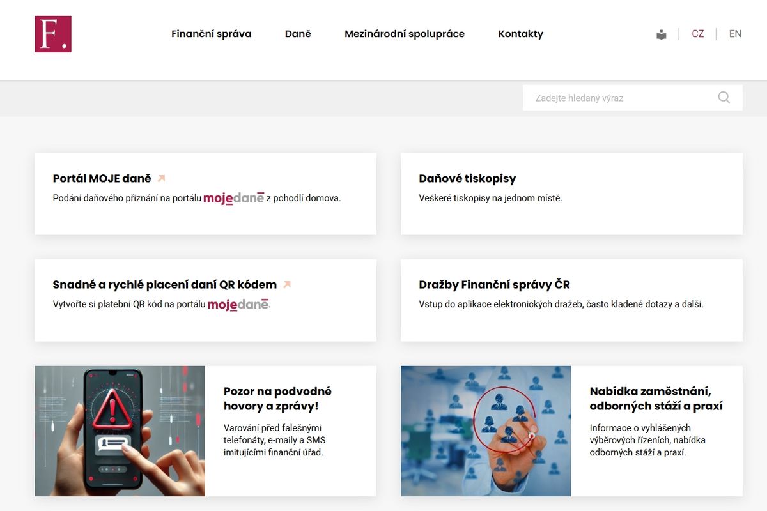Screen dimensions: 767x511
Task: Open the Portál MOJE daně heading link
Action: [x=102, y=179]
